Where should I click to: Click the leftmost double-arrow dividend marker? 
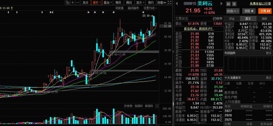(x=8, y=12)
